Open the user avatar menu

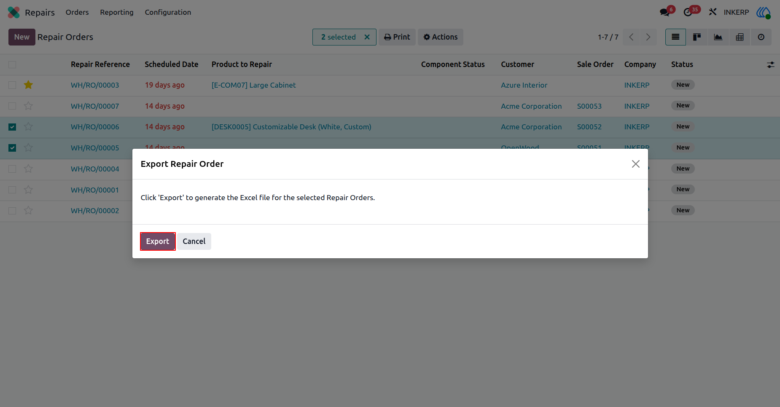763,12
